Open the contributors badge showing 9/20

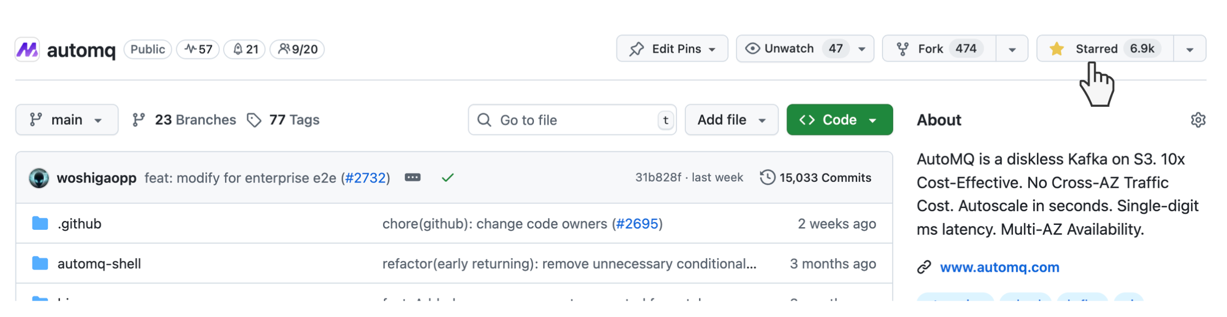297,49
